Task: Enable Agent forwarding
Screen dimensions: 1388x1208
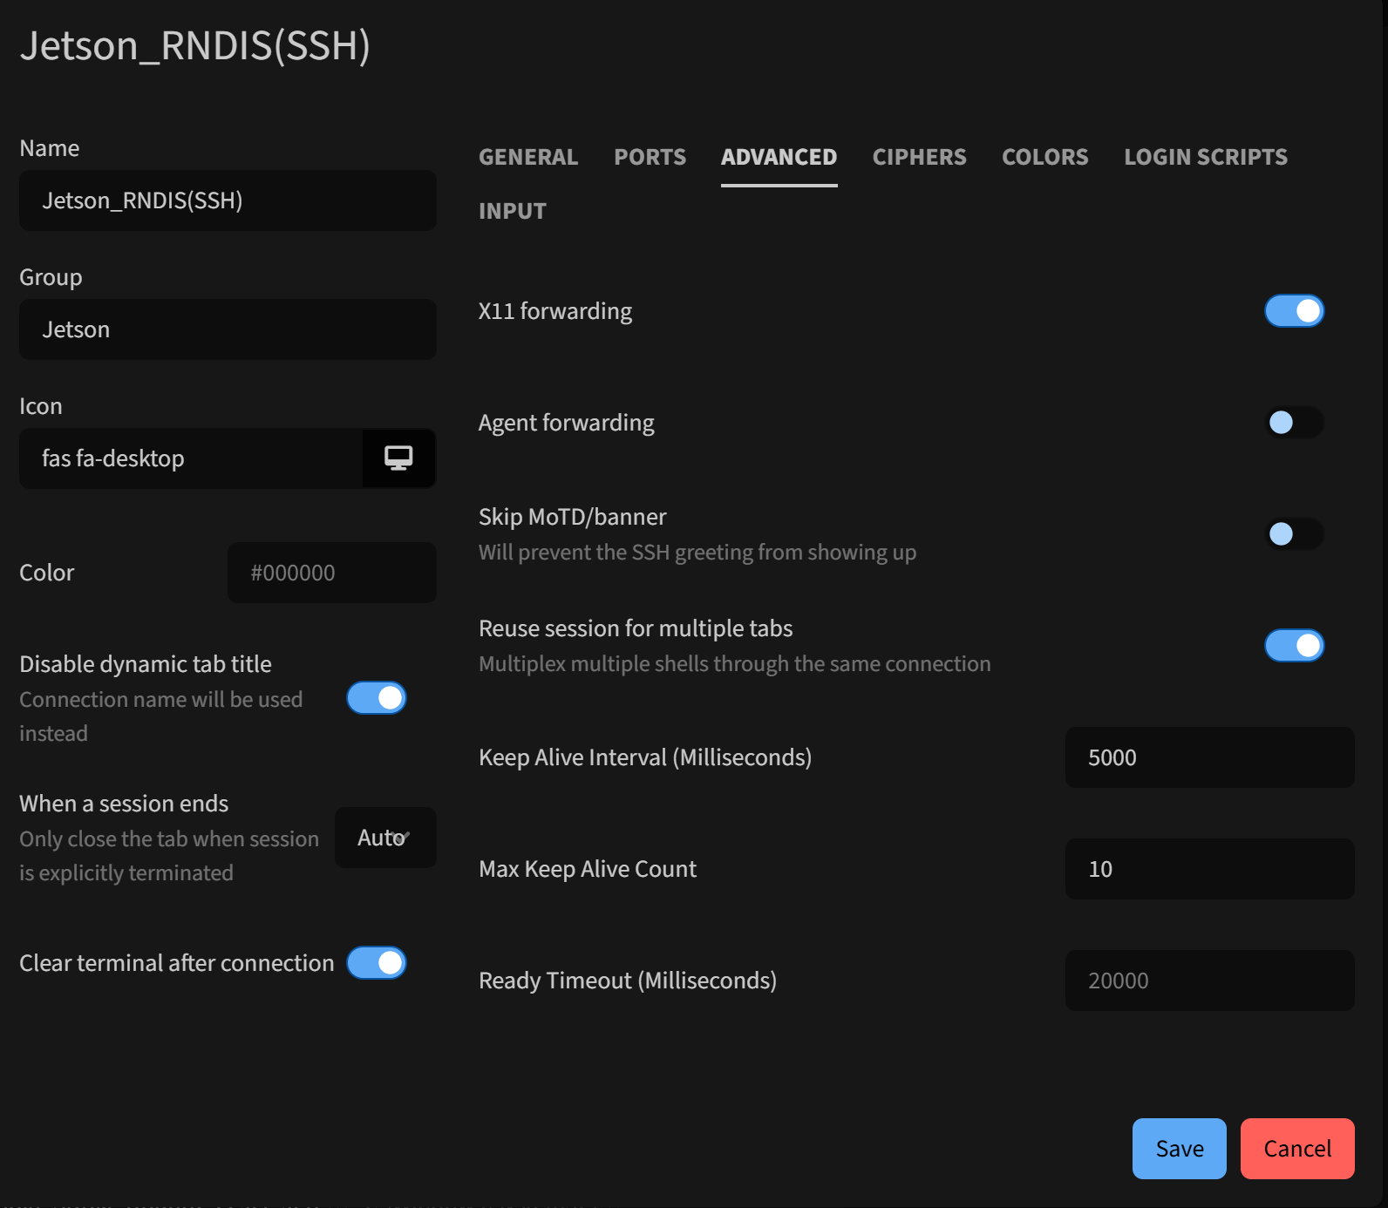Action: [1294, 423]
